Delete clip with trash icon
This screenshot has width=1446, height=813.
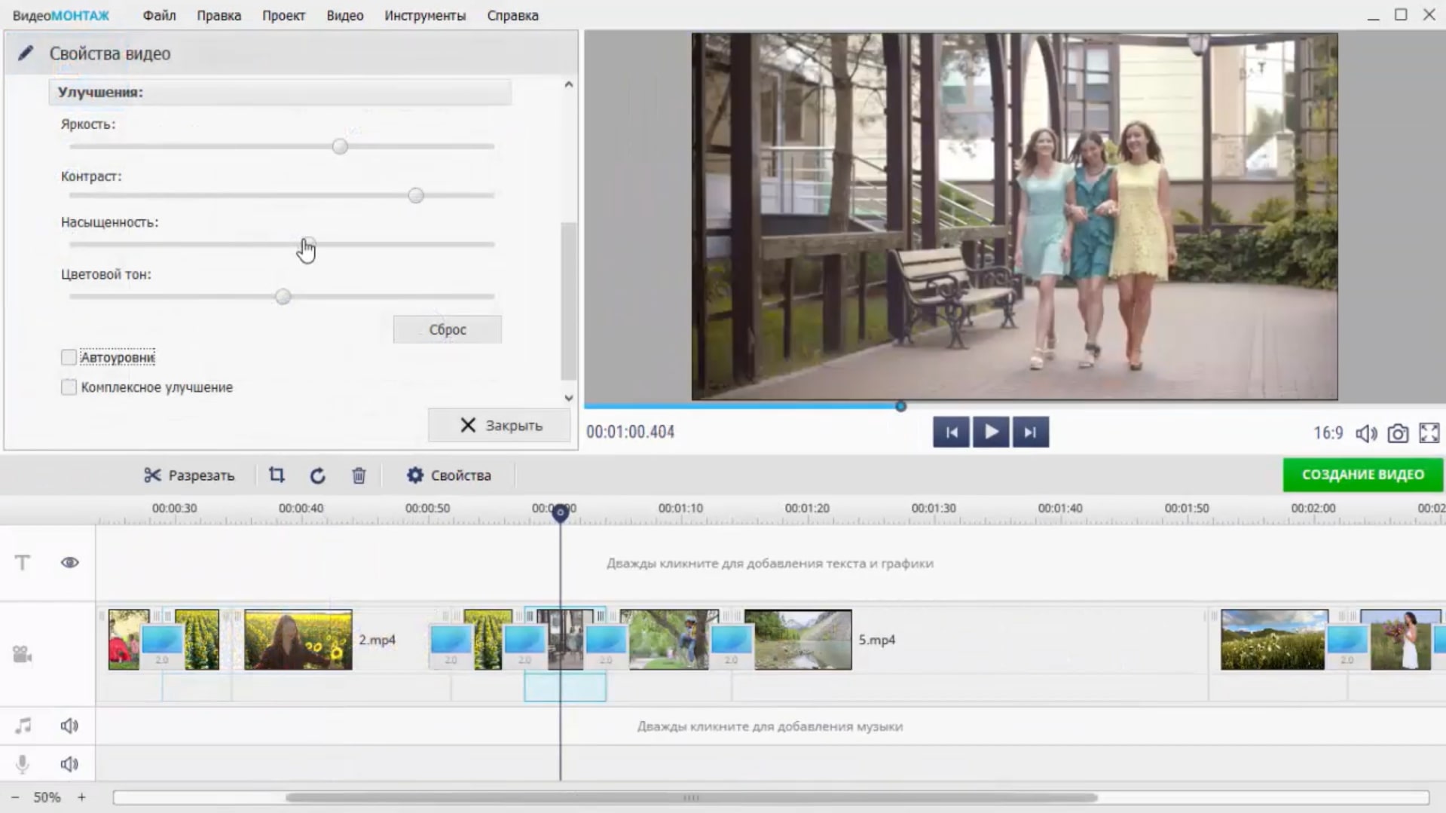click(359, 475)
